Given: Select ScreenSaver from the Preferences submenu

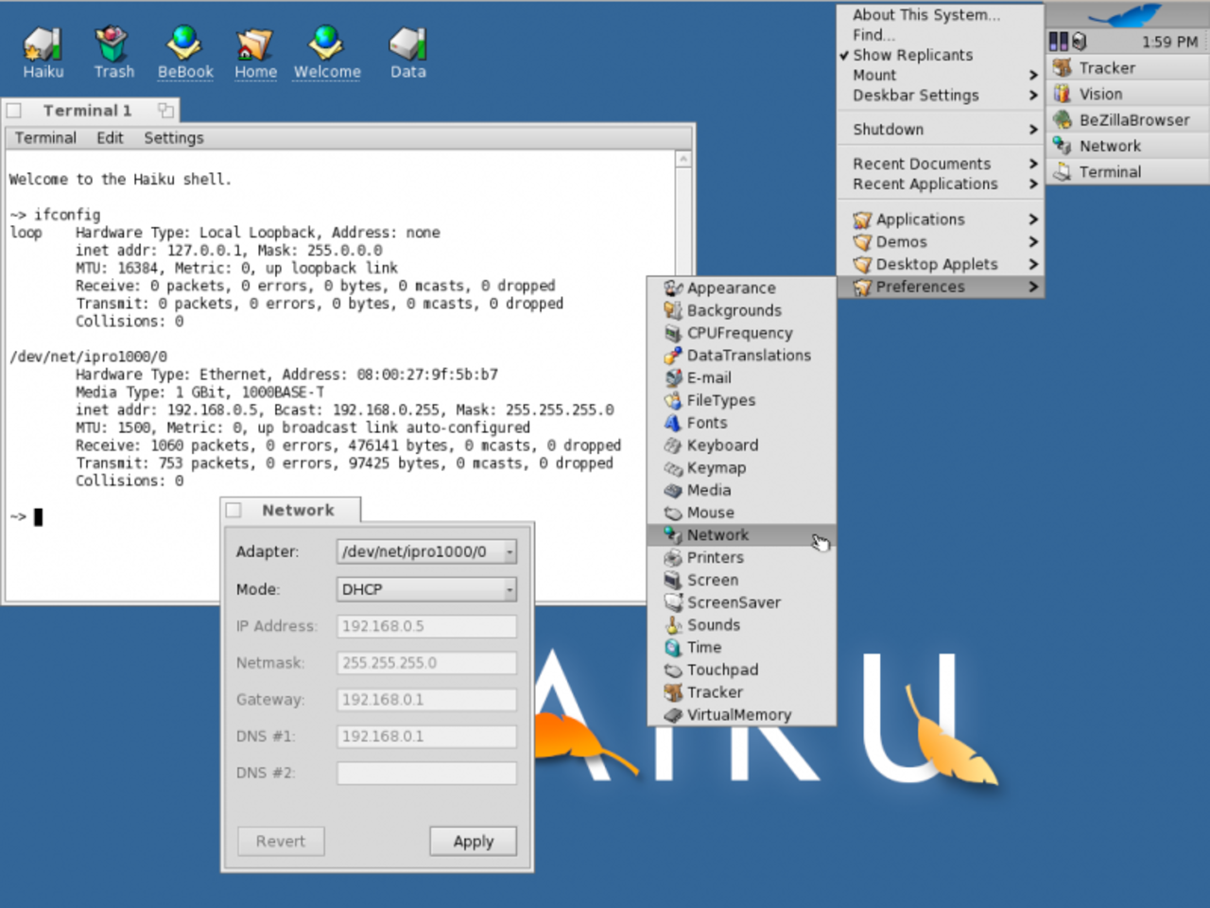Looking at the screenshot, I should [x=734, y=602].
